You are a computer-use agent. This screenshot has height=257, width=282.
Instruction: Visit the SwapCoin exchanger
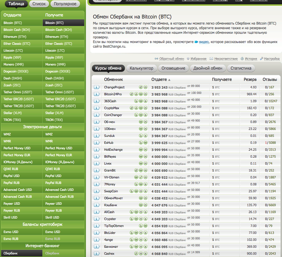111,191
